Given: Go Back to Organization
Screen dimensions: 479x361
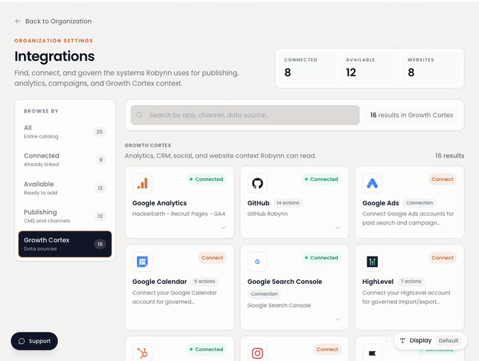Looking at the screenshot, I should coord(53,21).
